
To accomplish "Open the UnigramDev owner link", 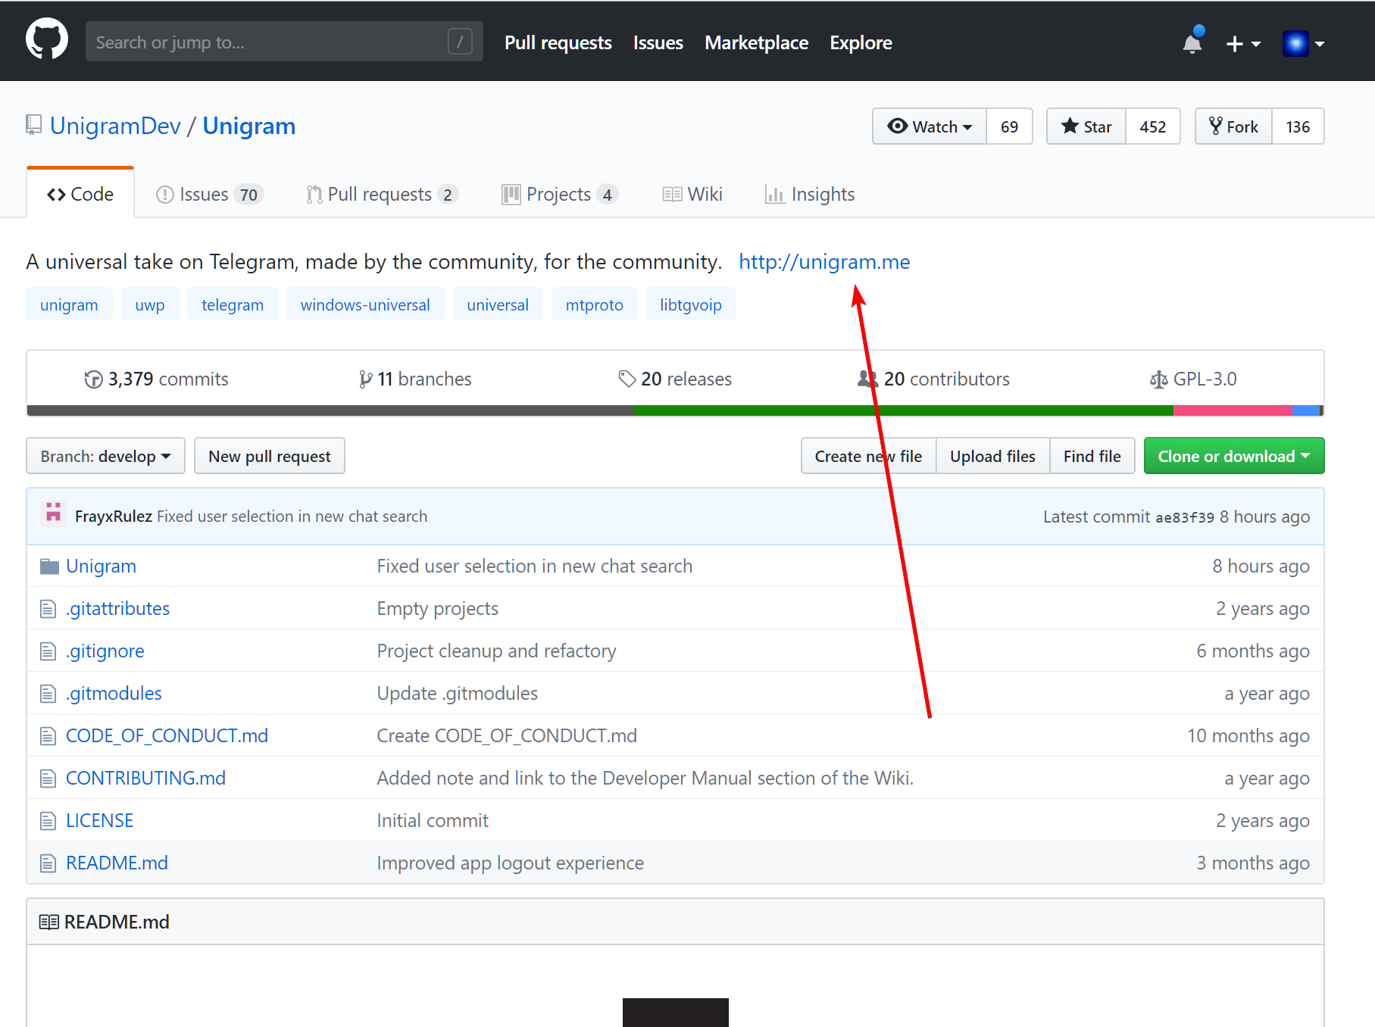I will pyautogui.click(x=115, y=126).
